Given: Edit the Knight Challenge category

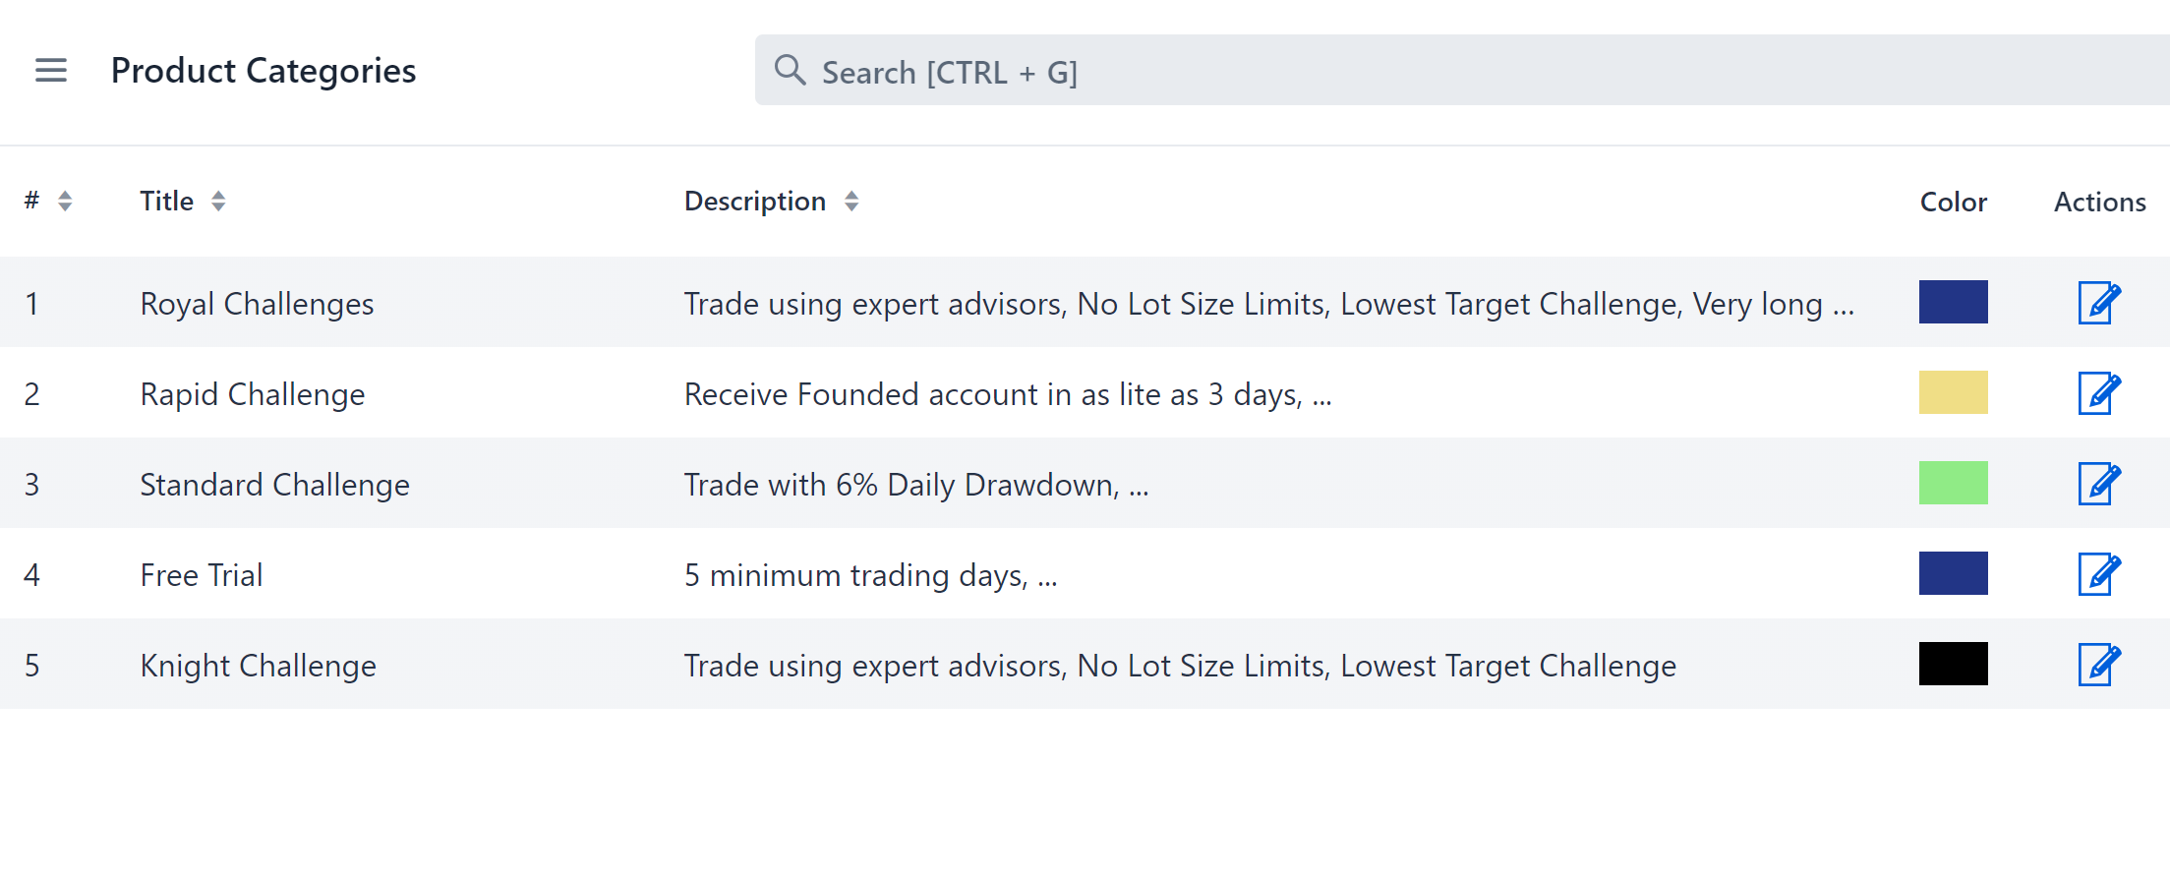Looking at the screenshot, I should coord(2098,665).
